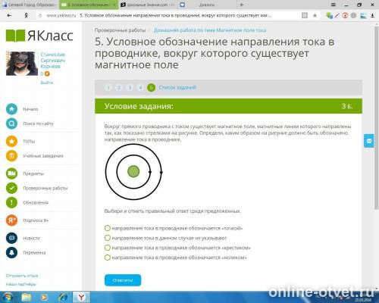Open the Обновления exclamation icon
The image size is (379, 303).
coord(11,202)
